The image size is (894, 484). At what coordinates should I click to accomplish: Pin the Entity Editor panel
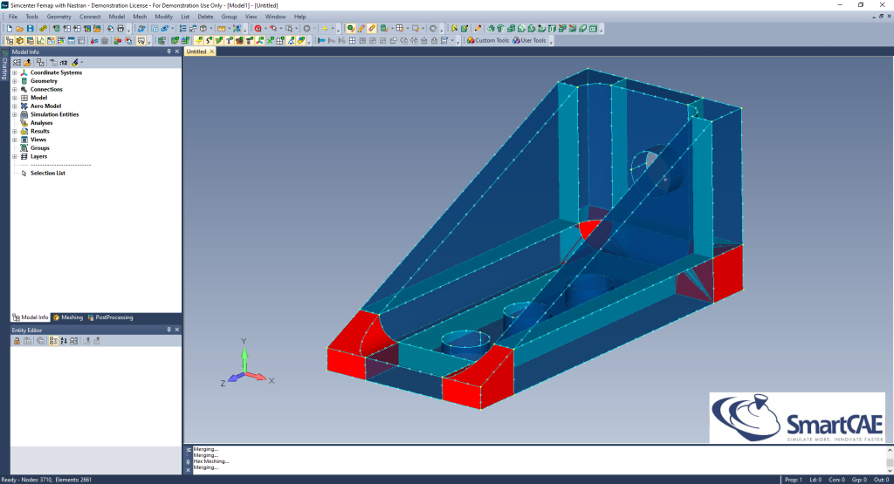(168, 330)
